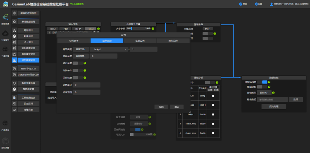Click the user account icon in header
The image size is (310, 153).
271,4
